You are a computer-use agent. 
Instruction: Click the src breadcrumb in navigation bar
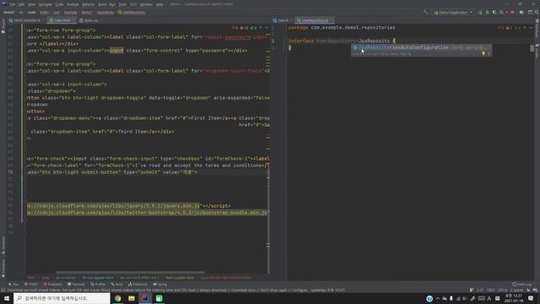(x=21, y=13)
